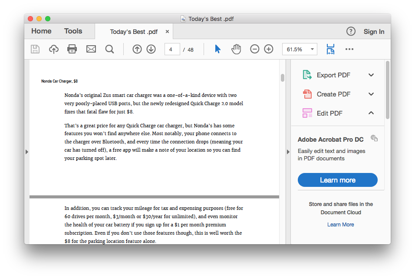Edit the page number input field
Screen dimensions: 415x279
(x=172, y=49)
